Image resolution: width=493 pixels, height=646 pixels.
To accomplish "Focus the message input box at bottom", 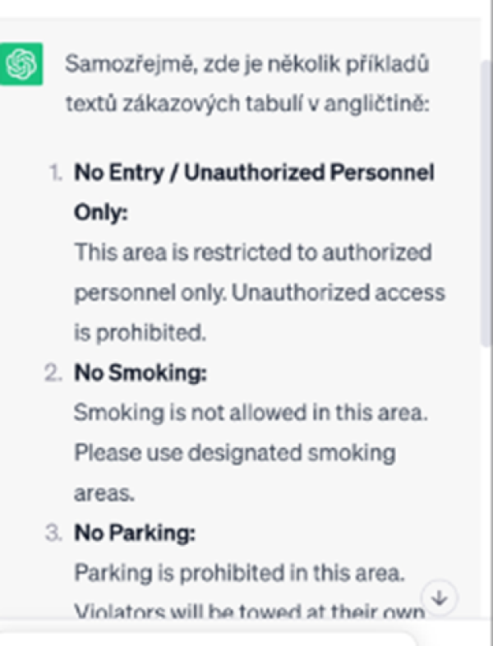I will click(206, 638).
